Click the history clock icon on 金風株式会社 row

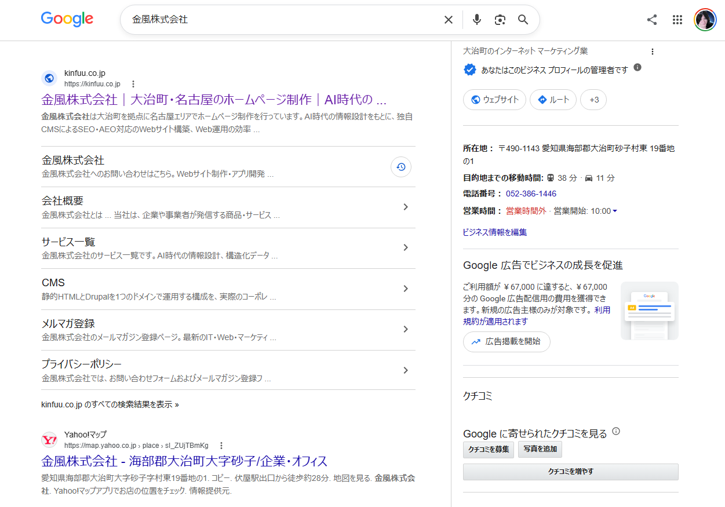point(401,167)
